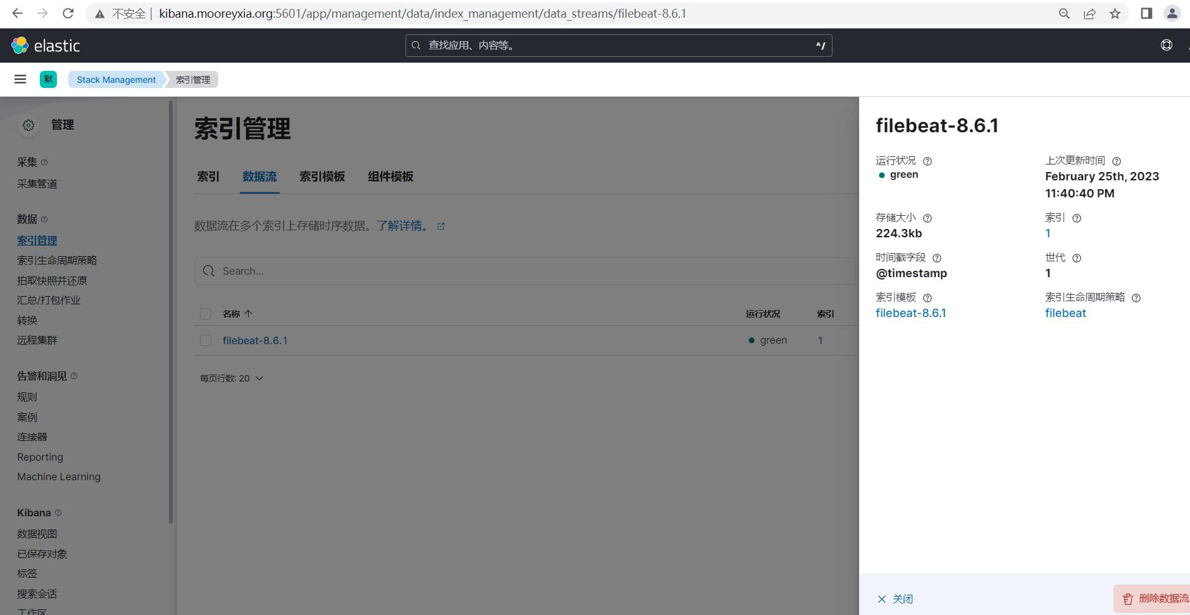The image size is (1190, 615).
Task: Open the help menu icon in header
Action: [x=1167, y=45]
